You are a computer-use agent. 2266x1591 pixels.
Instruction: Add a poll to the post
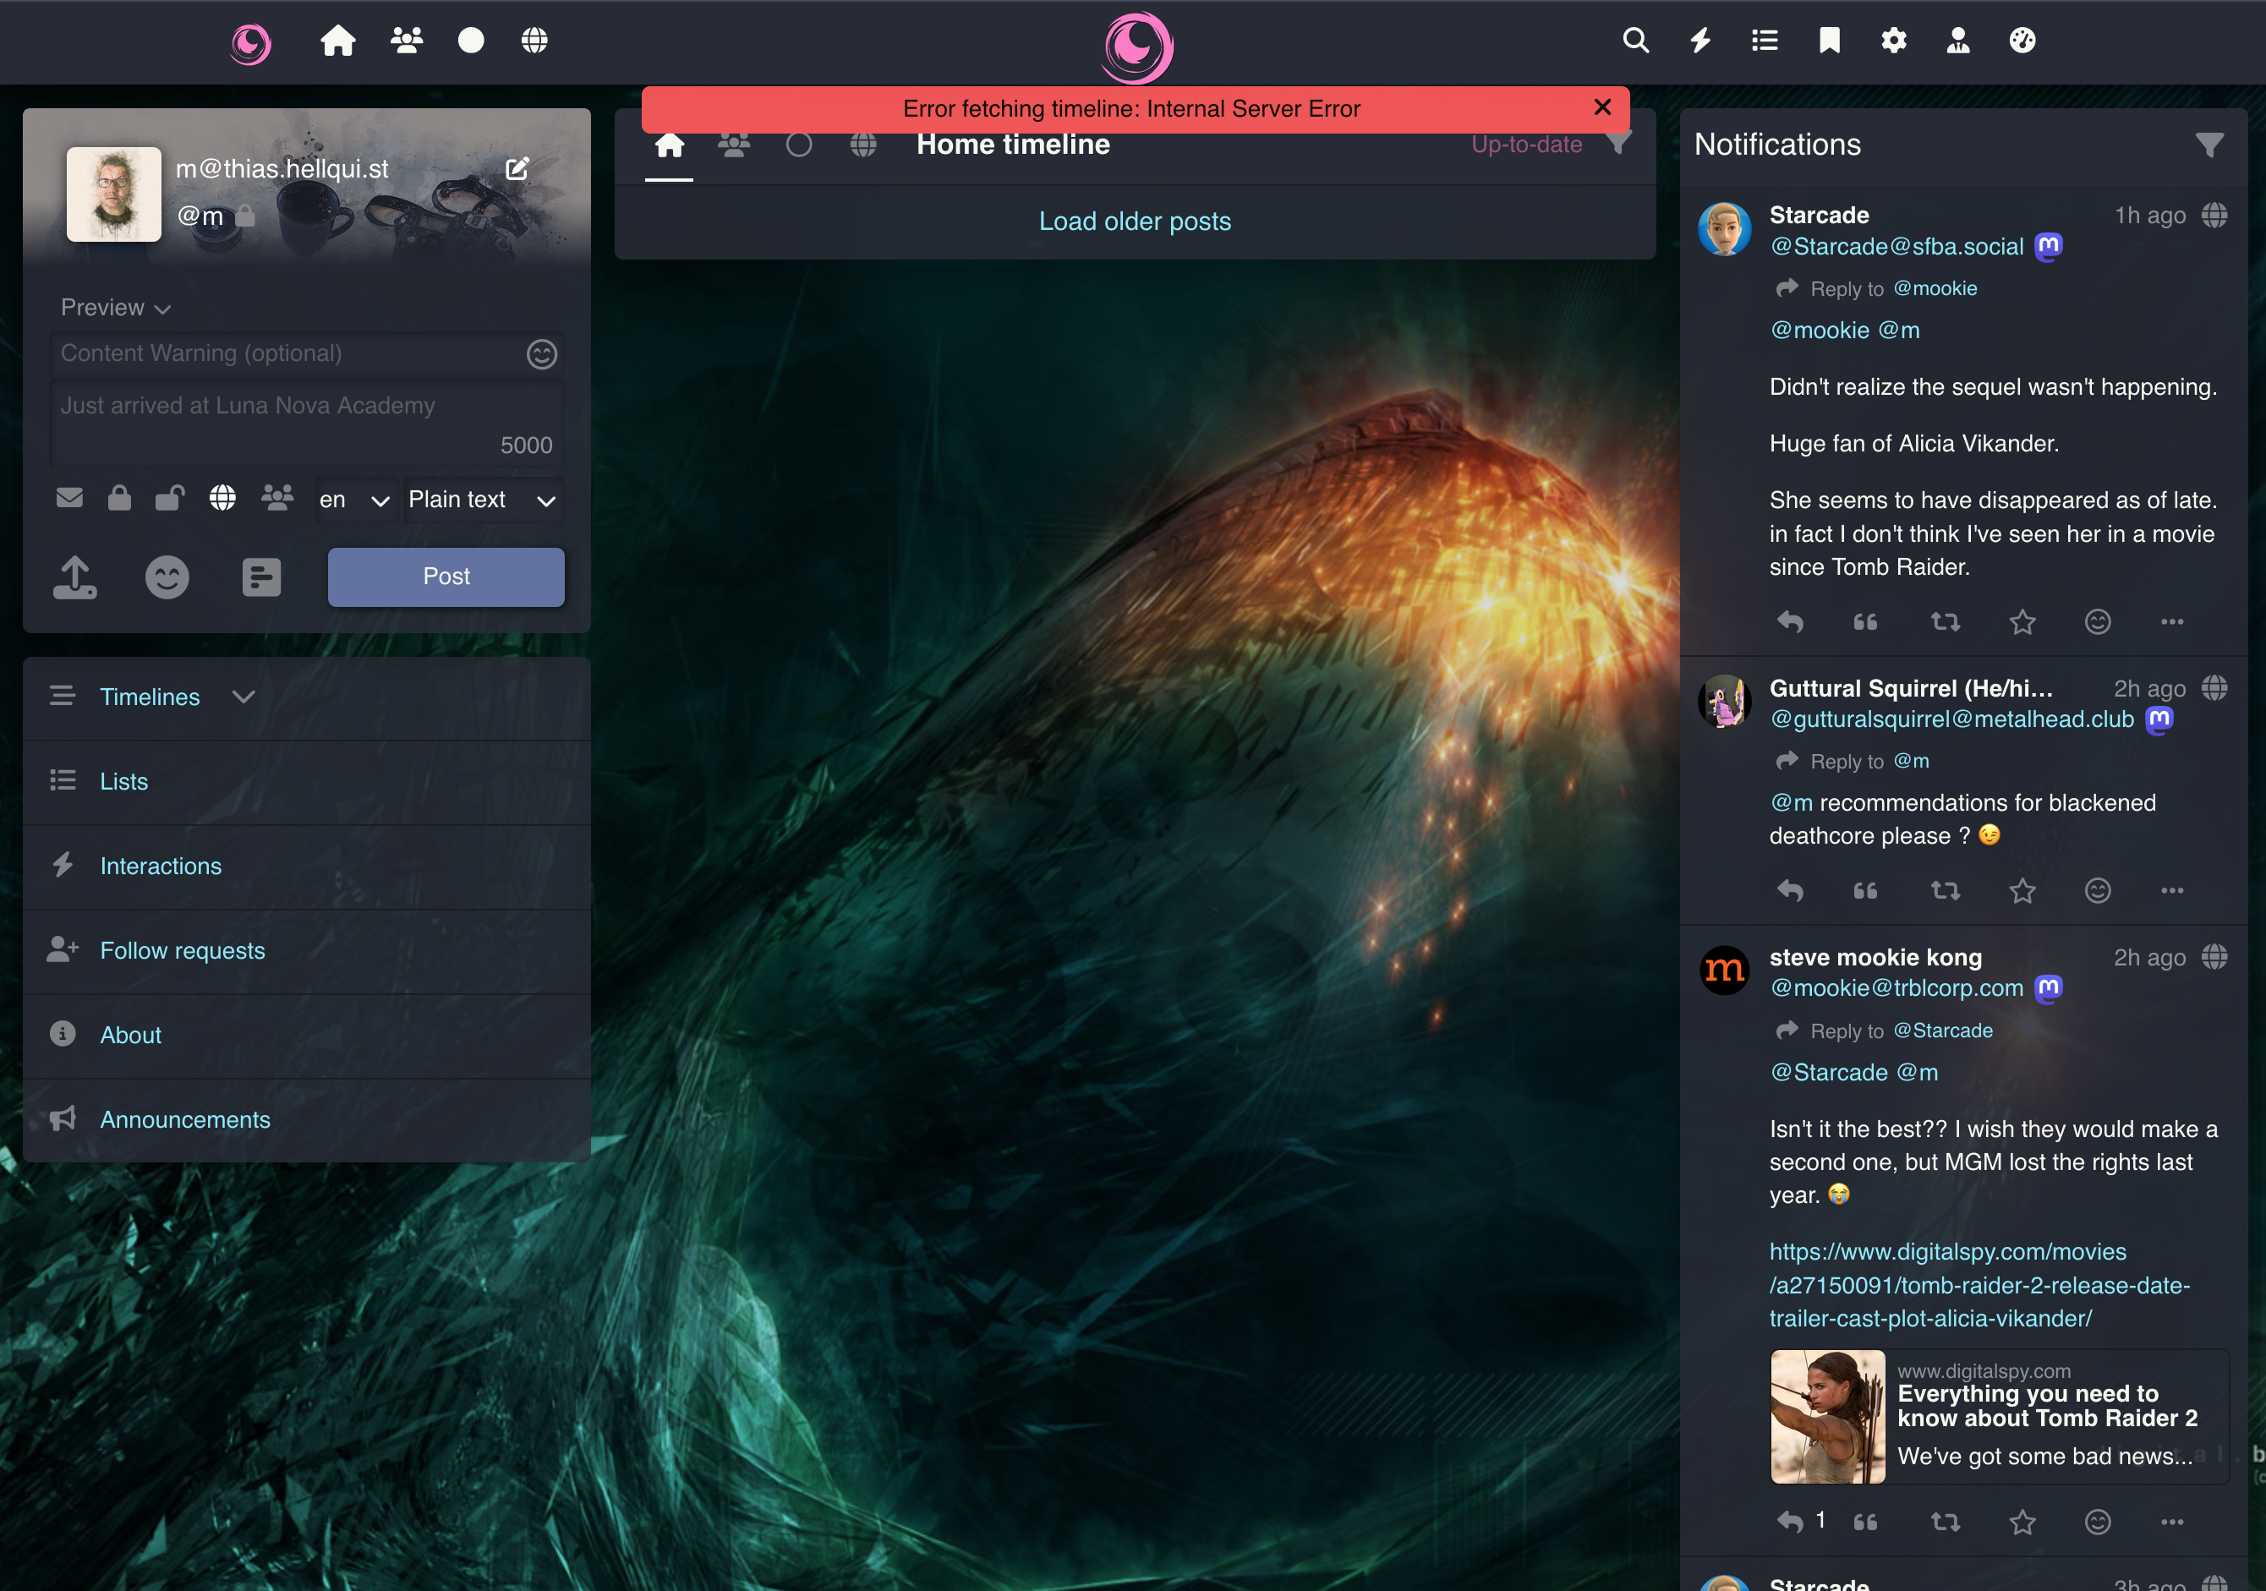(260, 577)
